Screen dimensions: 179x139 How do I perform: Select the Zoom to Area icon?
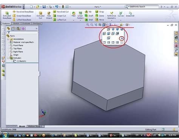coord(92,25)
